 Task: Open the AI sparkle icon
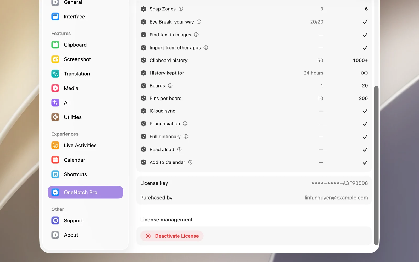[55, 103]
